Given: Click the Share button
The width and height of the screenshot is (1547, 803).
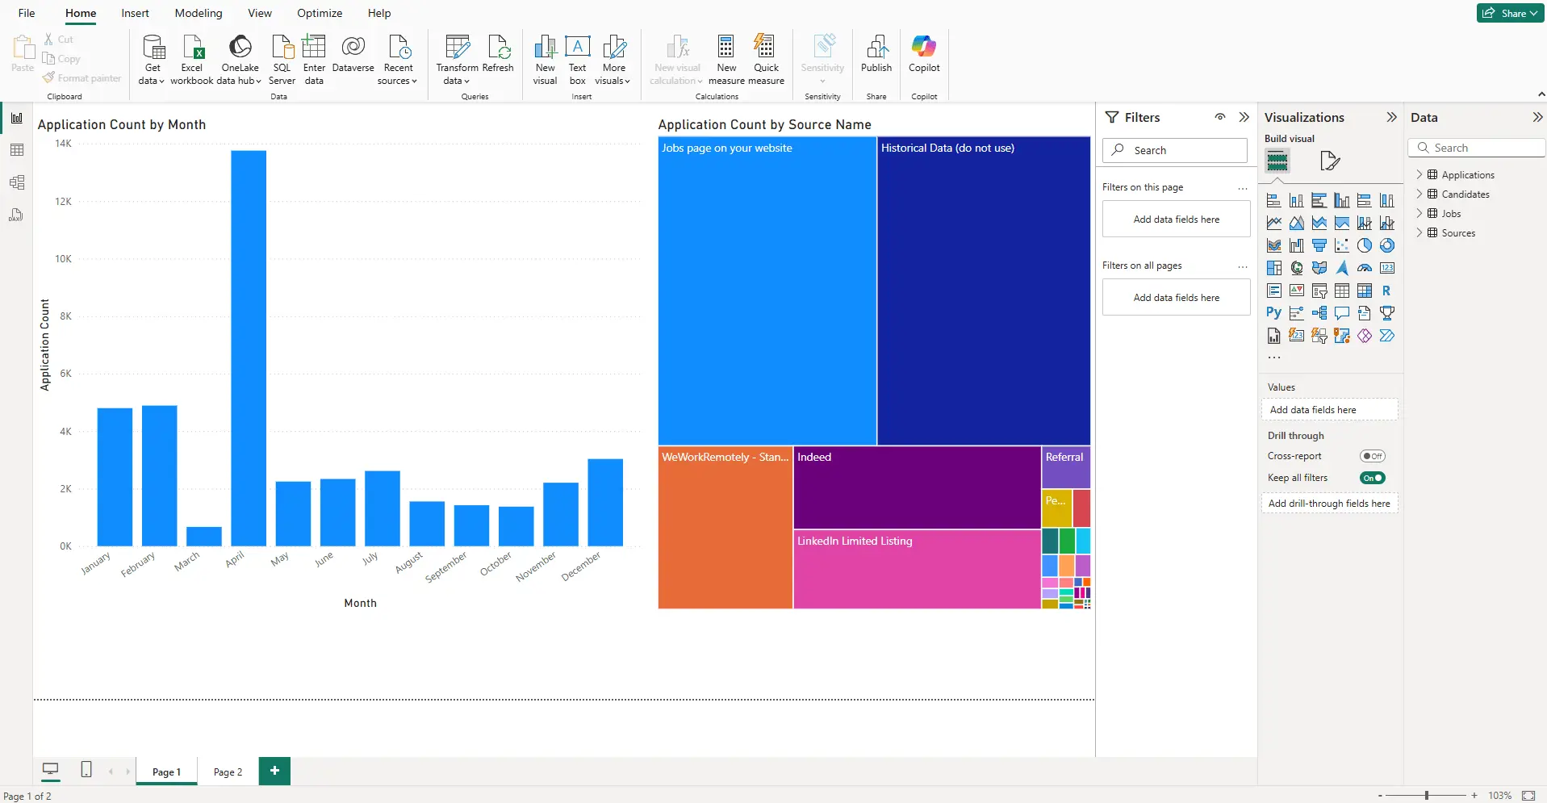Looking at the screenshot, I should pyautogui.click(x=1509, y=13).
